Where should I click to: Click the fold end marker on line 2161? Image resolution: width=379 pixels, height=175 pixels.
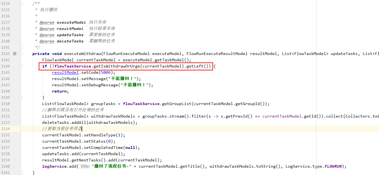pyautogui.click(x=21, y=173)
